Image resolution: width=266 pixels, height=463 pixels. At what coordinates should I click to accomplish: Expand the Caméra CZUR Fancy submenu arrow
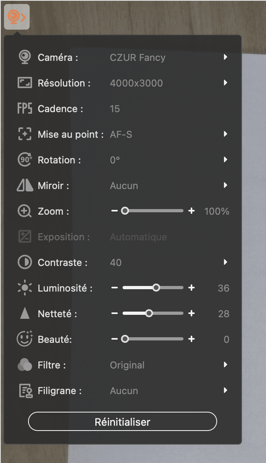(x=226, y=57)
